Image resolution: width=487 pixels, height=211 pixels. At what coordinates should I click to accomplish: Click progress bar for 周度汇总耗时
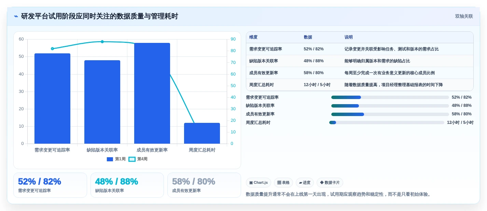387,123
